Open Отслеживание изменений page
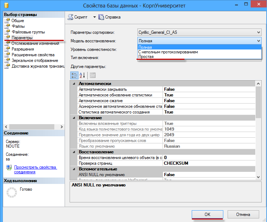This screenshot has height=222, width=267. [x=35, y=43]
